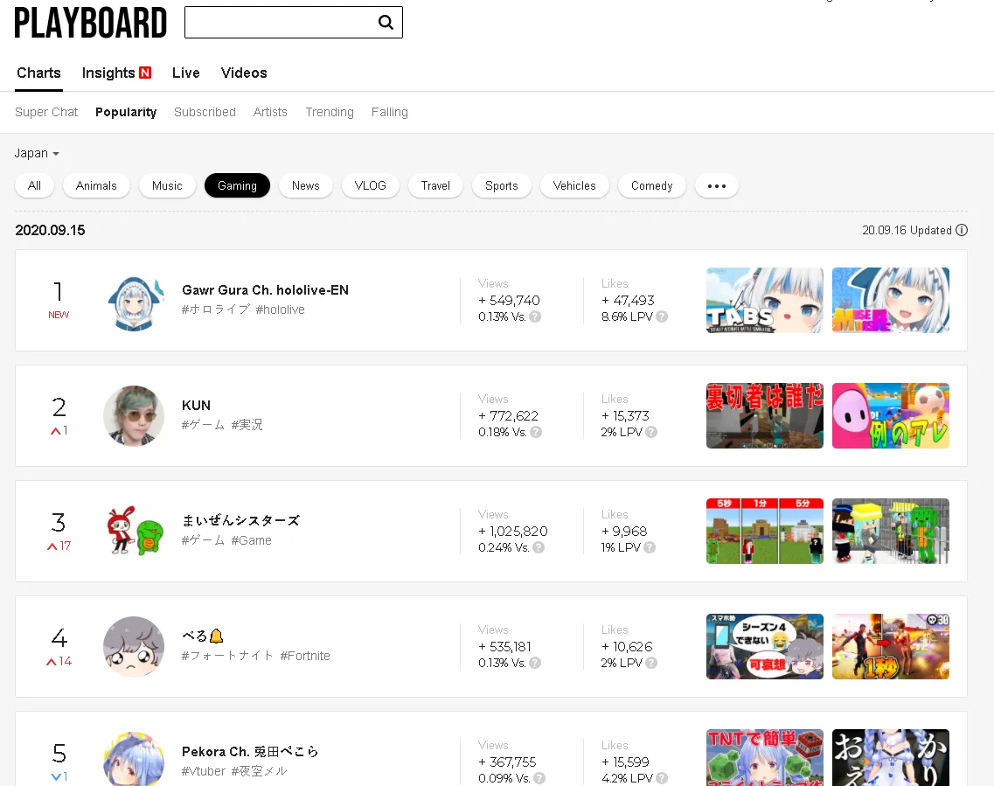Open Gawr Gura Ch. hololive-EN channel link
Image resolution: width=994 pixels, height=786 pixels.
(265, 290)
